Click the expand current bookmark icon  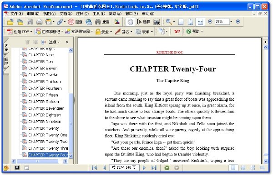(x=43, y=42)
